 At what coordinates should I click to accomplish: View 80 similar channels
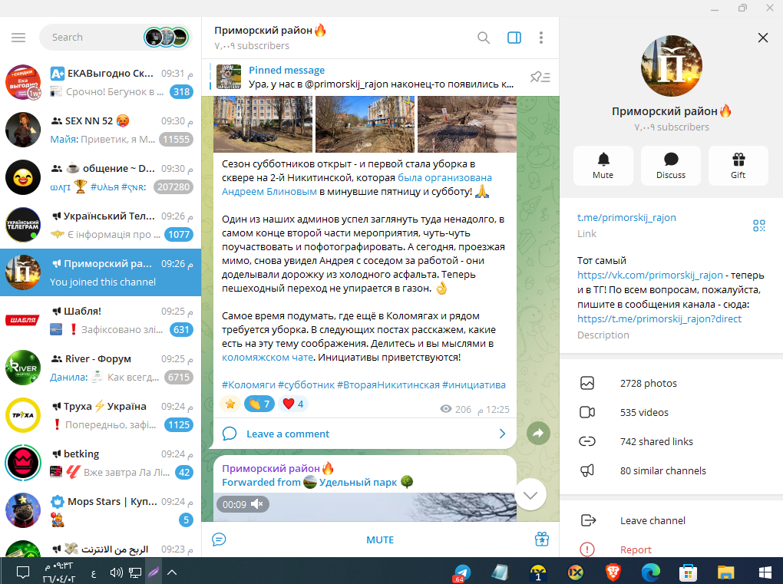pyautogui.click(x=671, y=470)
